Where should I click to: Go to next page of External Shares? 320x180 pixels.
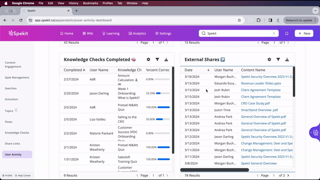coord(288,175)
